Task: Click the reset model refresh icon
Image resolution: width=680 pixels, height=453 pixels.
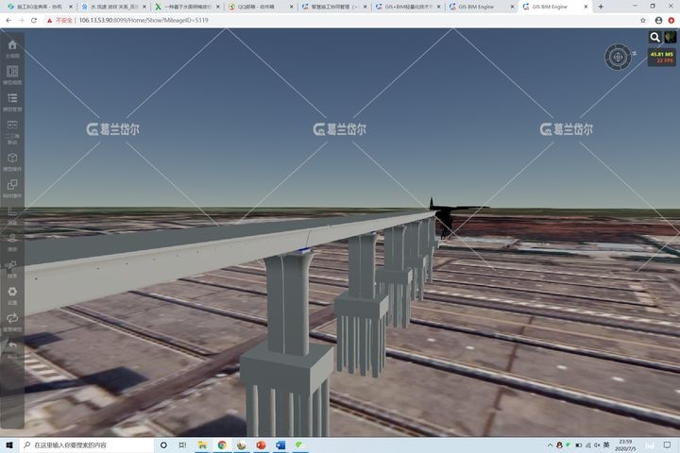Action: pyautogui.click(x=12, y=318)
